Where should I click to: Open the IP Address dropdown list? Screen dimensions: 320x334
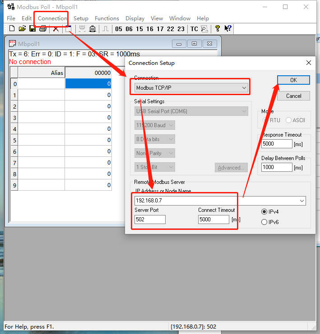pyautogui.click(x=301, y=201)
